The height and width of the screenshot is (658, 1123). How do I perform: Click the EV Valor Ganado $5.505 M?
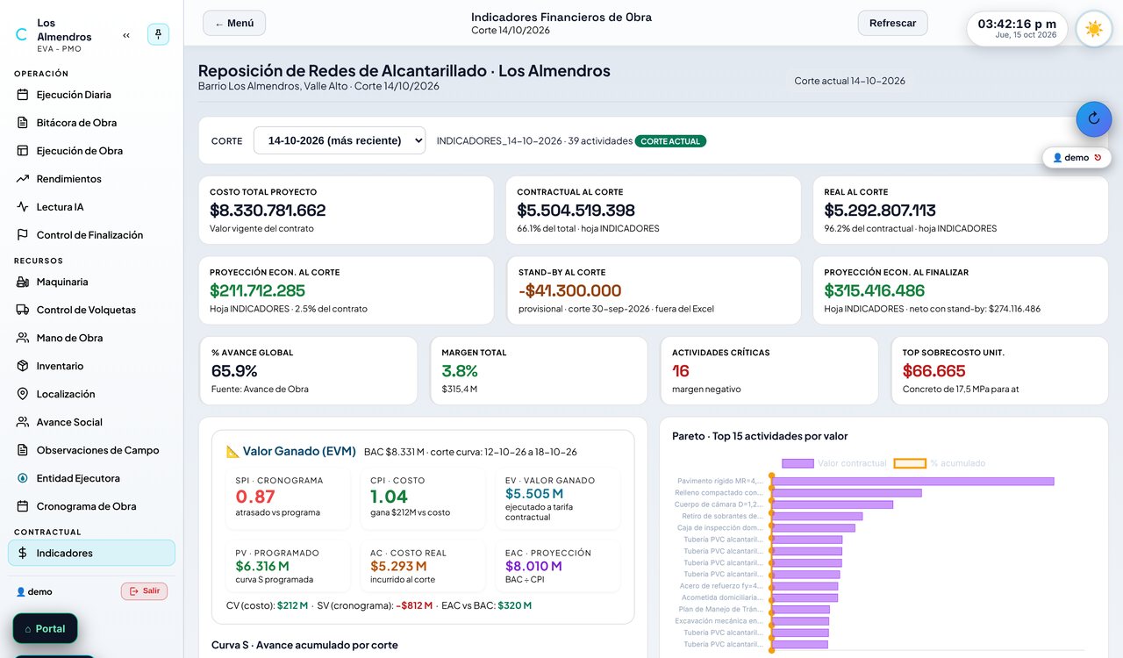point(534,494)
